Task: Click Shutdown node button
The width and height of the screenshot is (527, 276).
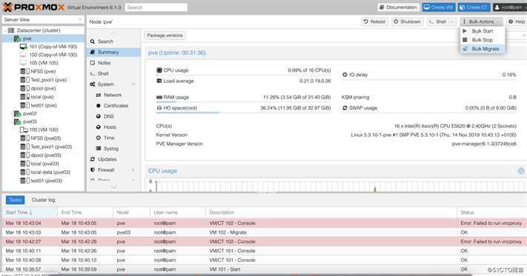Action: (x=408, y=21)
